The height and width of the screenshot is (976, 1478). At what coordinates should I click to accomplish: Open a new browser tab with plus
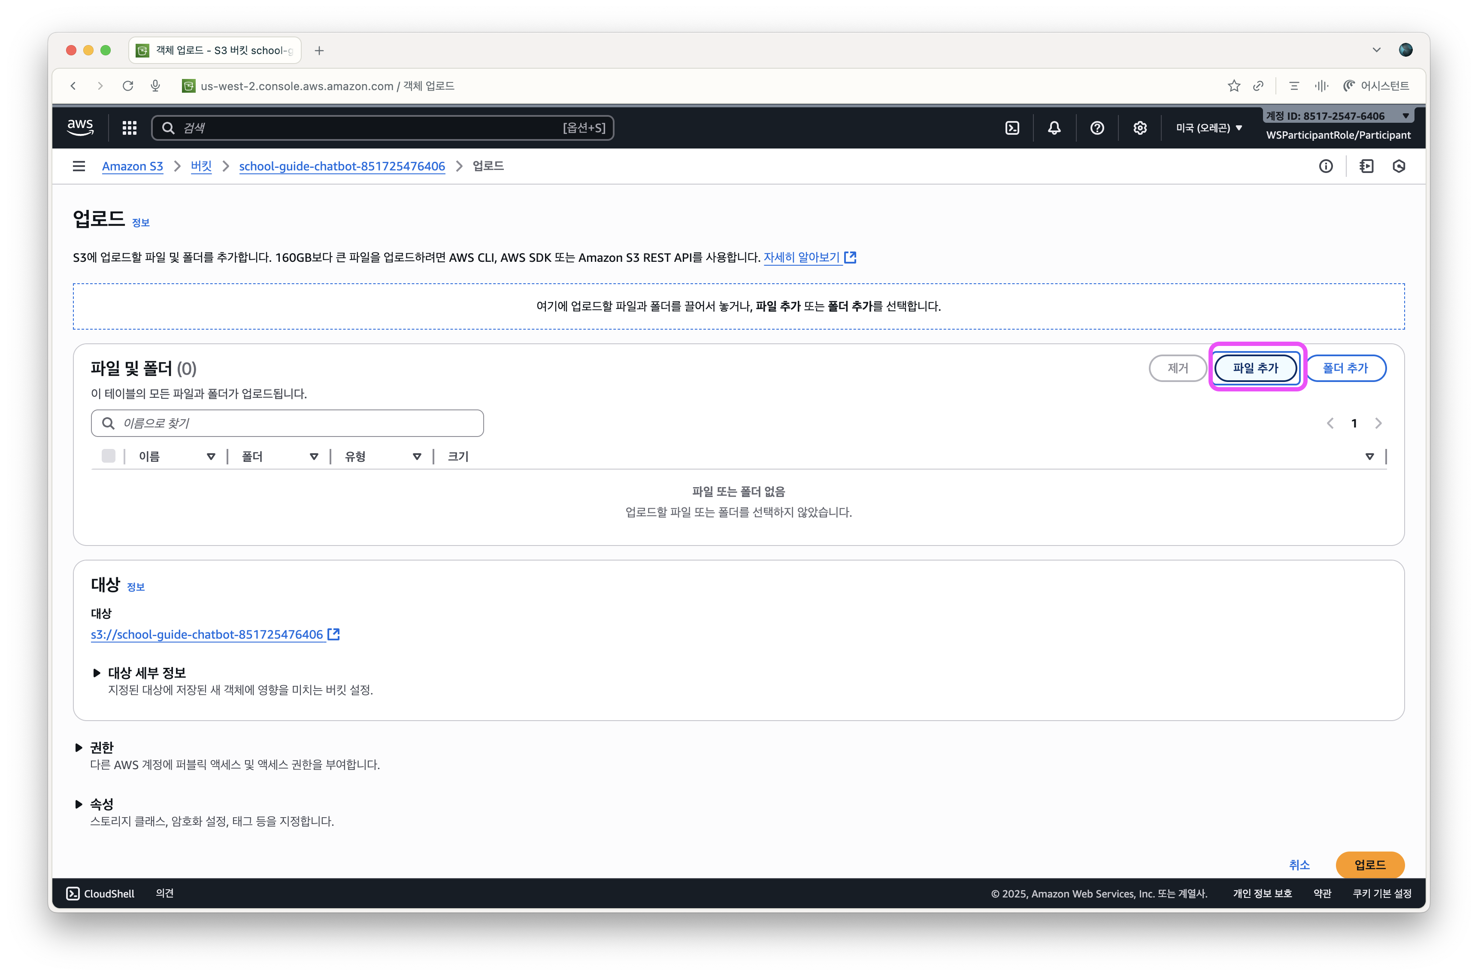(319, 50)
